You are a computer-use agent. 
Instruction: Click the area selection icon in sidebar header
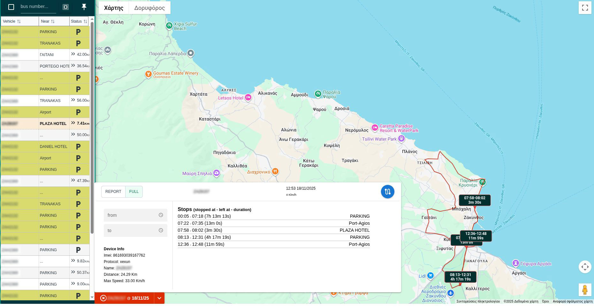pyautogui.click(x=65, y=7)
